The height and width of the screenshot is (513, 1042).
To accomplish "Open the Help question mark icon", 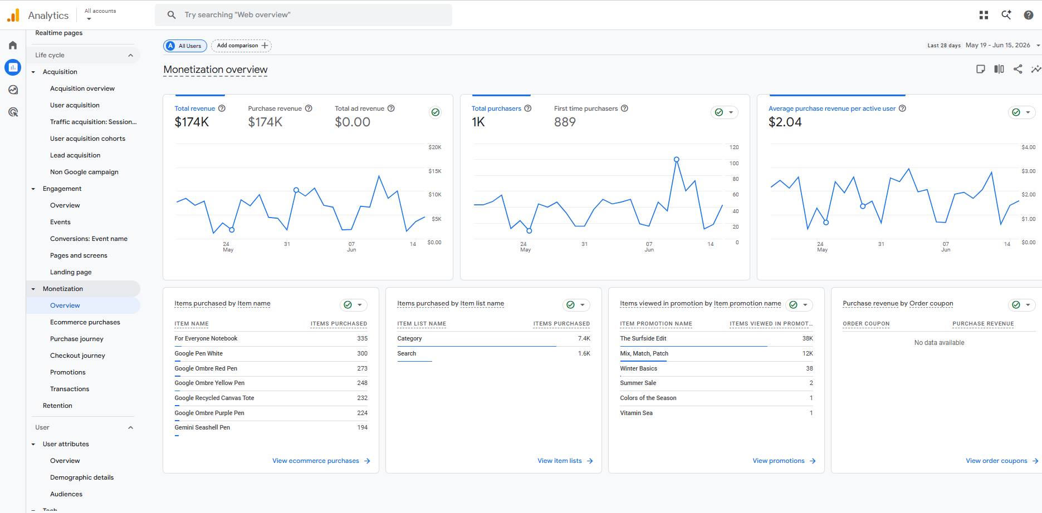I will 1028,15.
